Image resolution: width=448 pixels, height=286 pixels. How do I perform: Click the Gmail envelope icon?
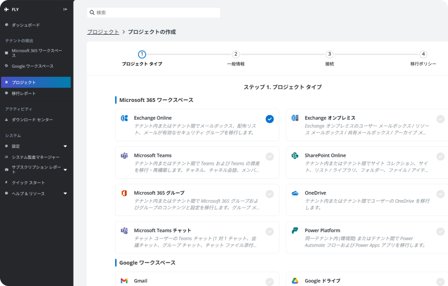coord(124,281)
